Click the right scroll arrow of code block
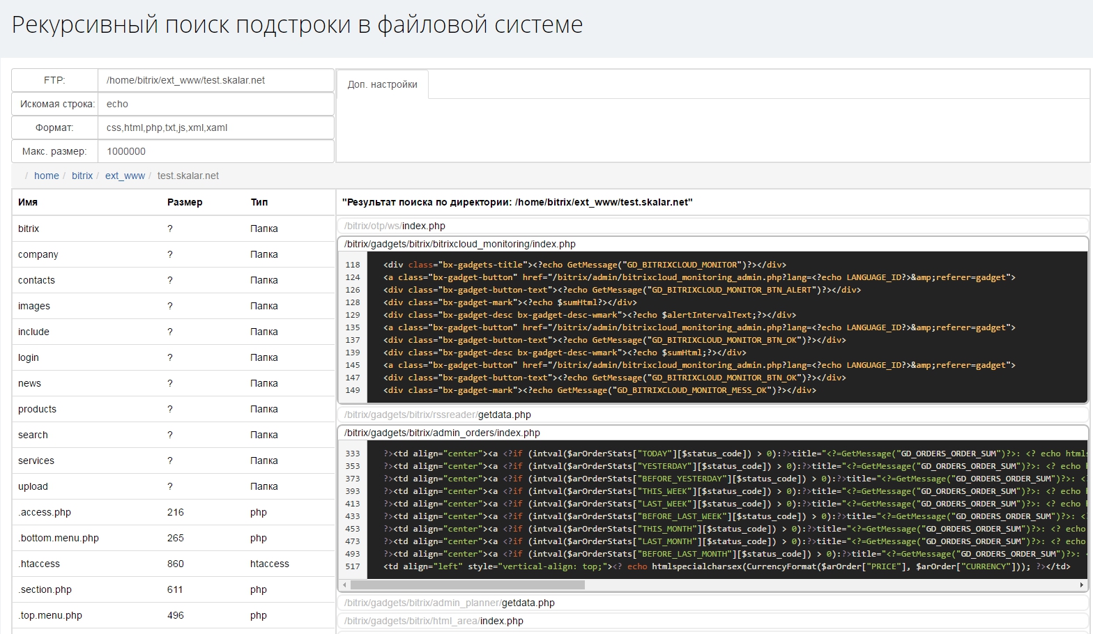Viewport: 1093px width, 634px height. [1081, 585]
